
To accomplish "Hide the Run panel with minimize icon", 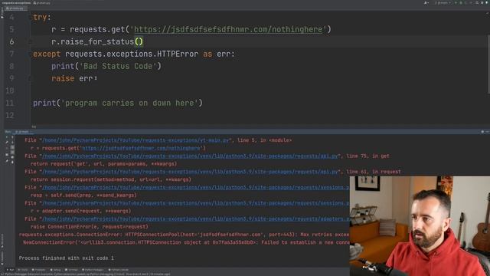I will (x=487, y=132).
